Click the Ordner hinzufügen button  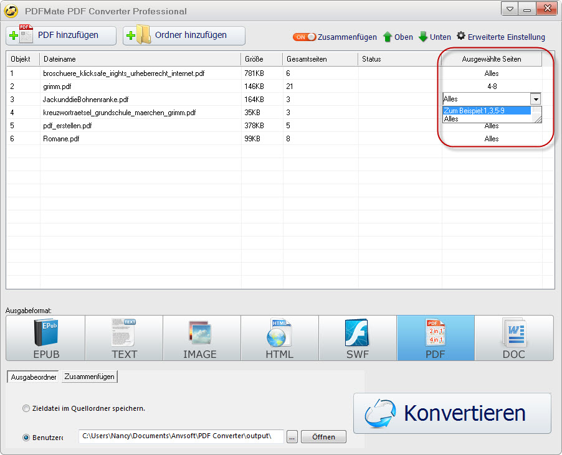point(184,35)
